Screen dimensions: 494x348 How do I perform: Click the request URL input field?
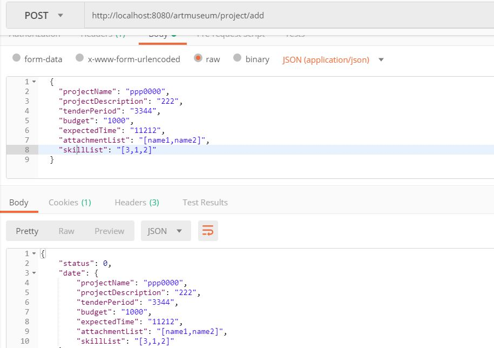point(289,16)
